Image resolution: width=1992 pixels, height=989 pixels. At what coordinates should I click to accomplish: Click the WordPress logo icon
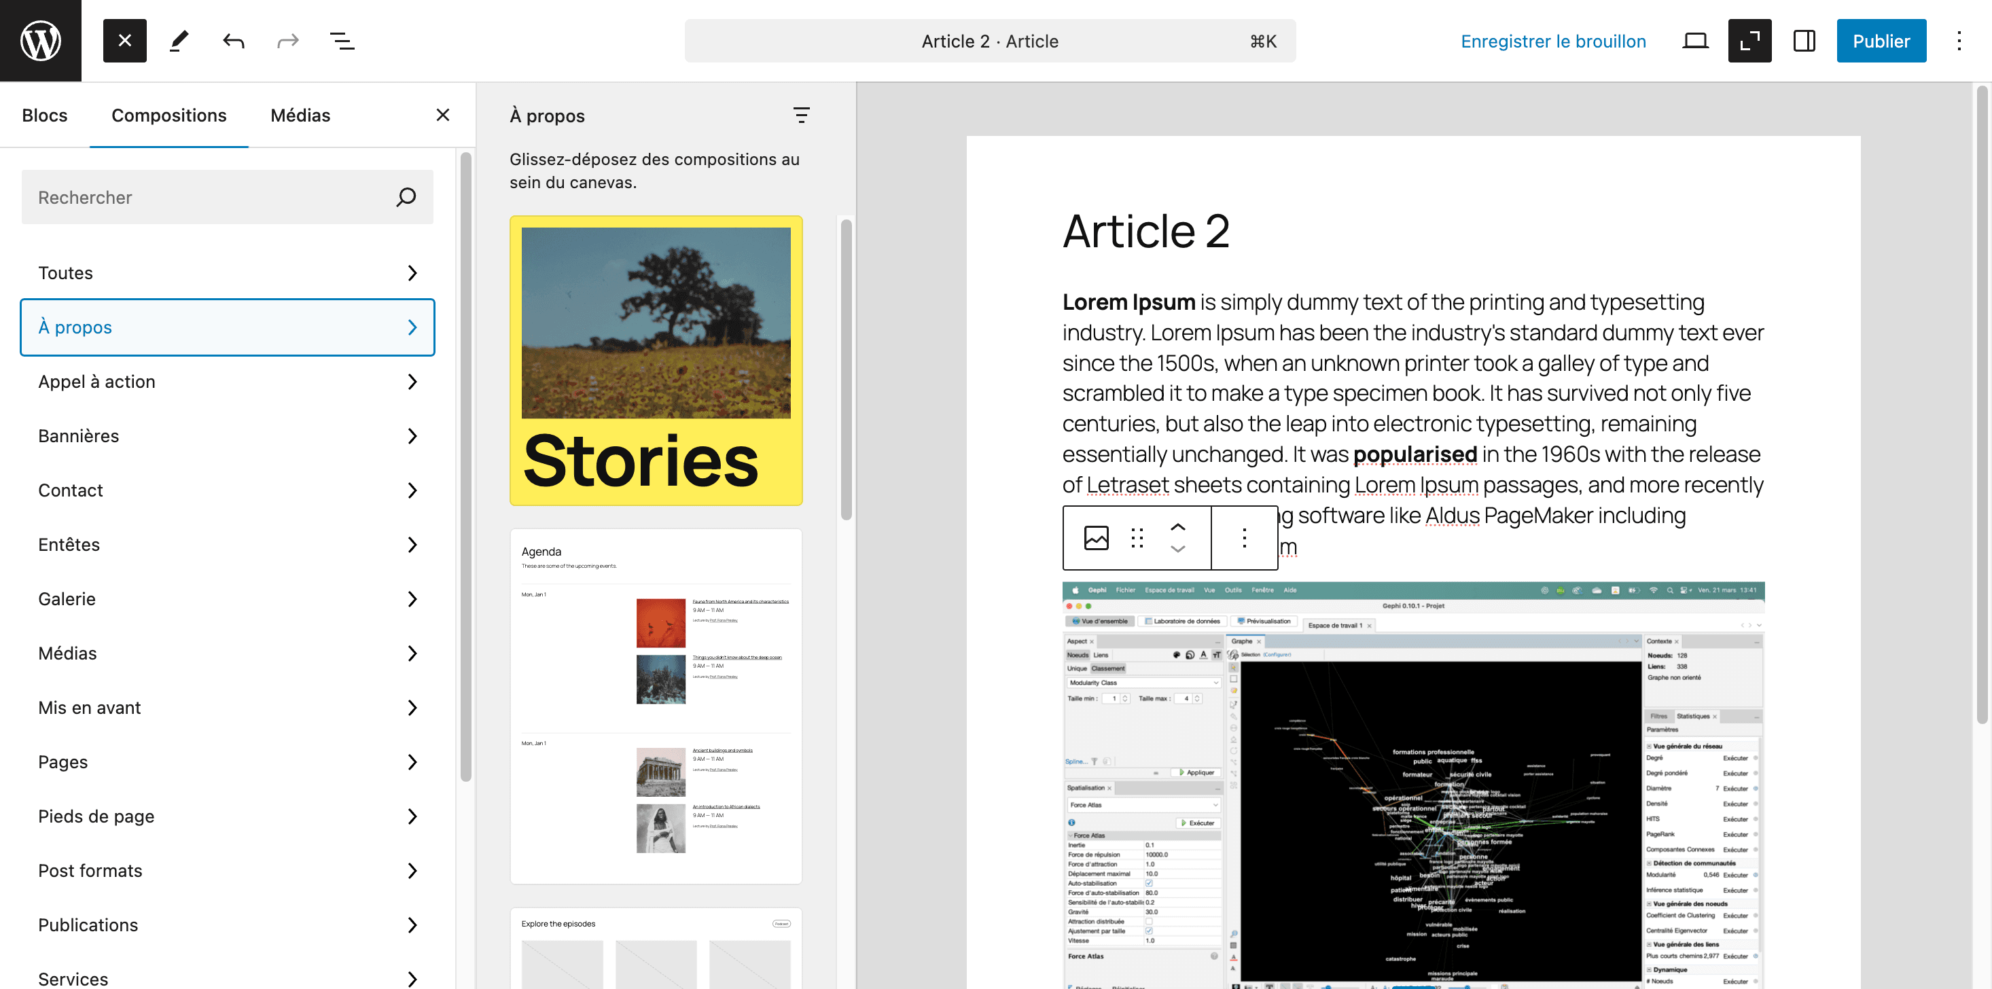point(40,40)
